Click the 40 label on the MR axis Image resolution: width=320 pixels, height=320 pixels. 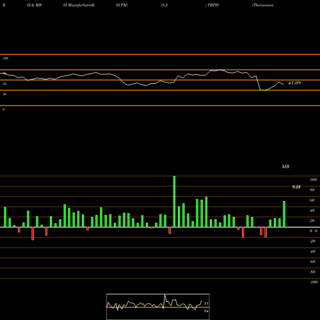pos(312,211)
